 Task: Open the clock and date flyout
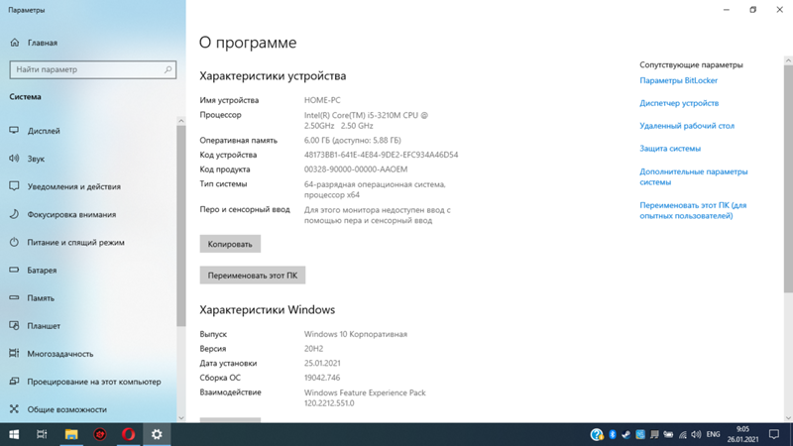tap(742, 434)
